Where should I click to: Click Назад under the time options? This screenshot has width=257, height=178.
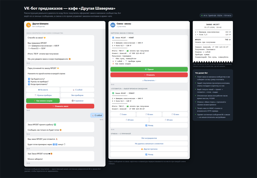coord(149,125)
